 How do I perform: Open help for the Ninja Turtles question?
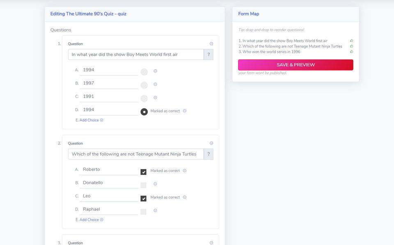(x=208, y=154)
